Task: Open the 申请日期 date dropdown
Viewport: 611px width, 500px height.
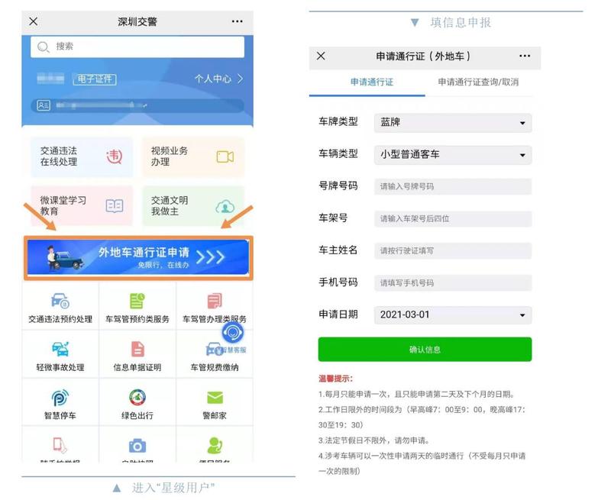Action: click(x=453, y=315)
